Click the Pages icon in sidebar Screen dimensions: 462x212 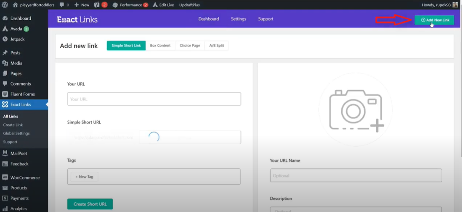click(x=5, y=73)
